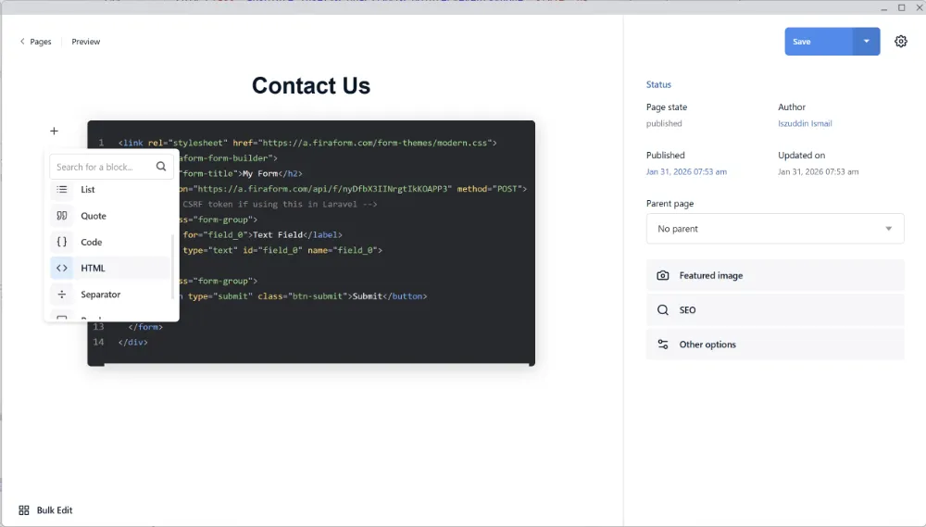926x527 pixels.
Task: Click the Bulk Edit grid icon
Action: pos(24,510)
